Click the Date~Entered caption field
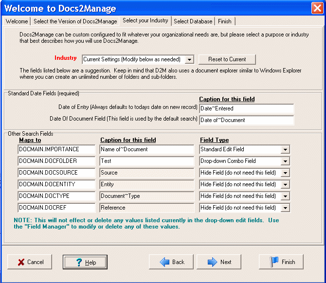The height and width of the screenshot is (283, 326). point(246,108)
